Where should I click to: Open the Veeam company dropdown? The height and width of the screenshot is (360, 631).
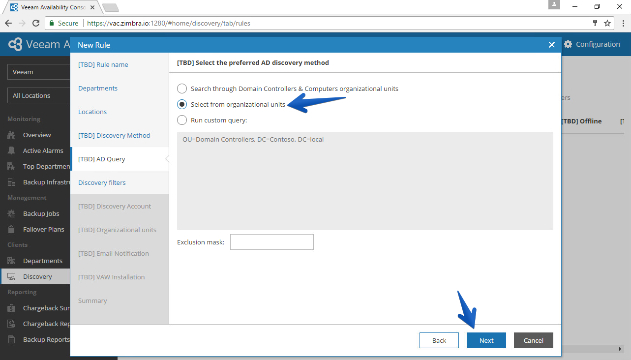coord(39,72)
